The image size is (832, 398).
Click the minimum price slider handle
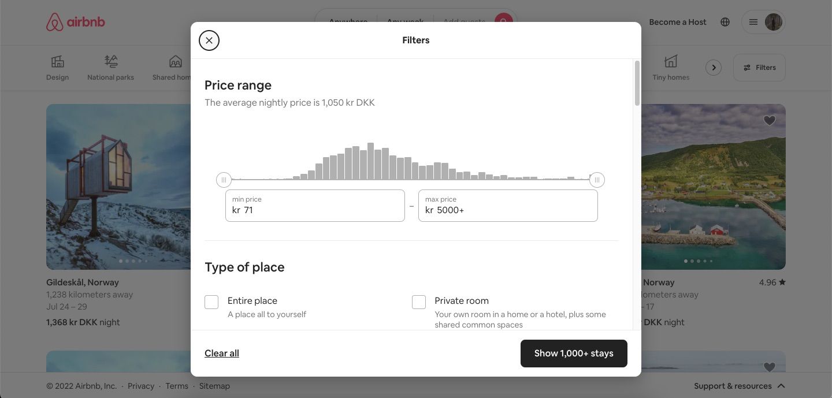224,180
